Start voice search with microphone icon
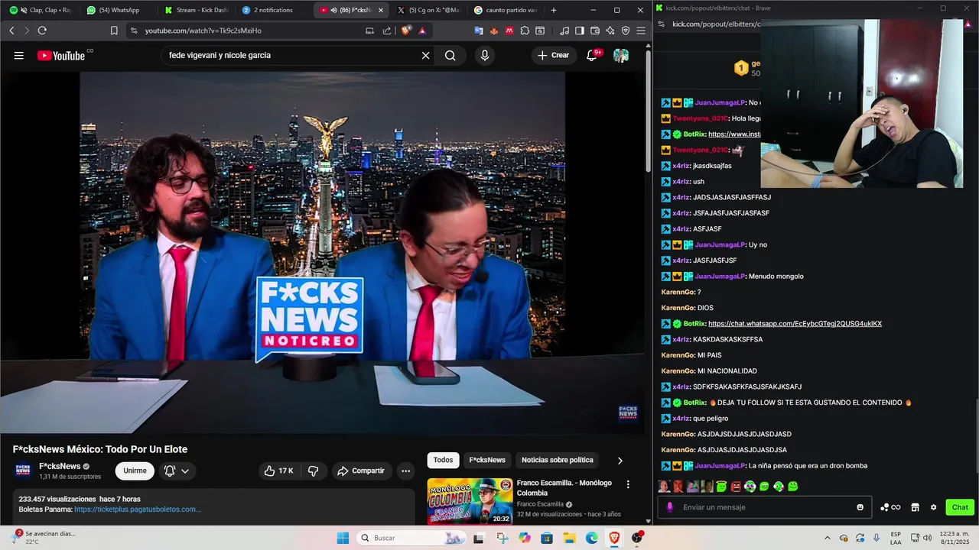Viewport: 979px width, 550px height. coord(484,55)
